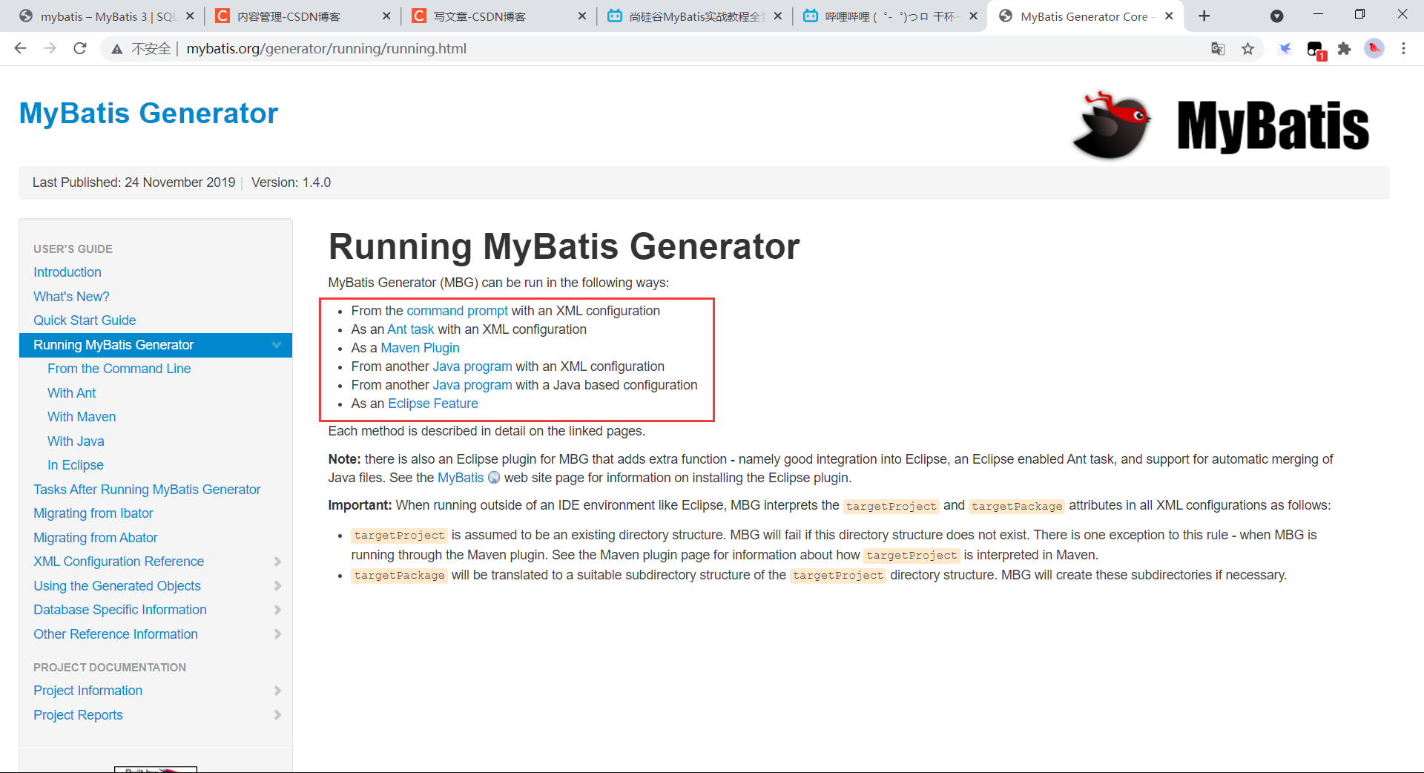Screen dimensions: 1424x773
Task: Click the not-secure warning icon in address bar
Action: (x=116, y=49)
